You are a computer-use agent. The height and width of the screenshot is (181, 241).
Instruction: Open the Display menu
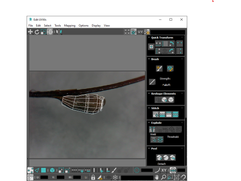96,26
